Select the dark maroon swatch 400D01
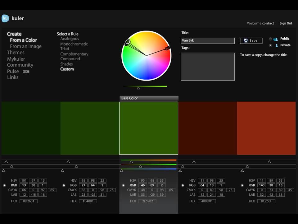The image size is (298, 224). [x=208, y=128]
